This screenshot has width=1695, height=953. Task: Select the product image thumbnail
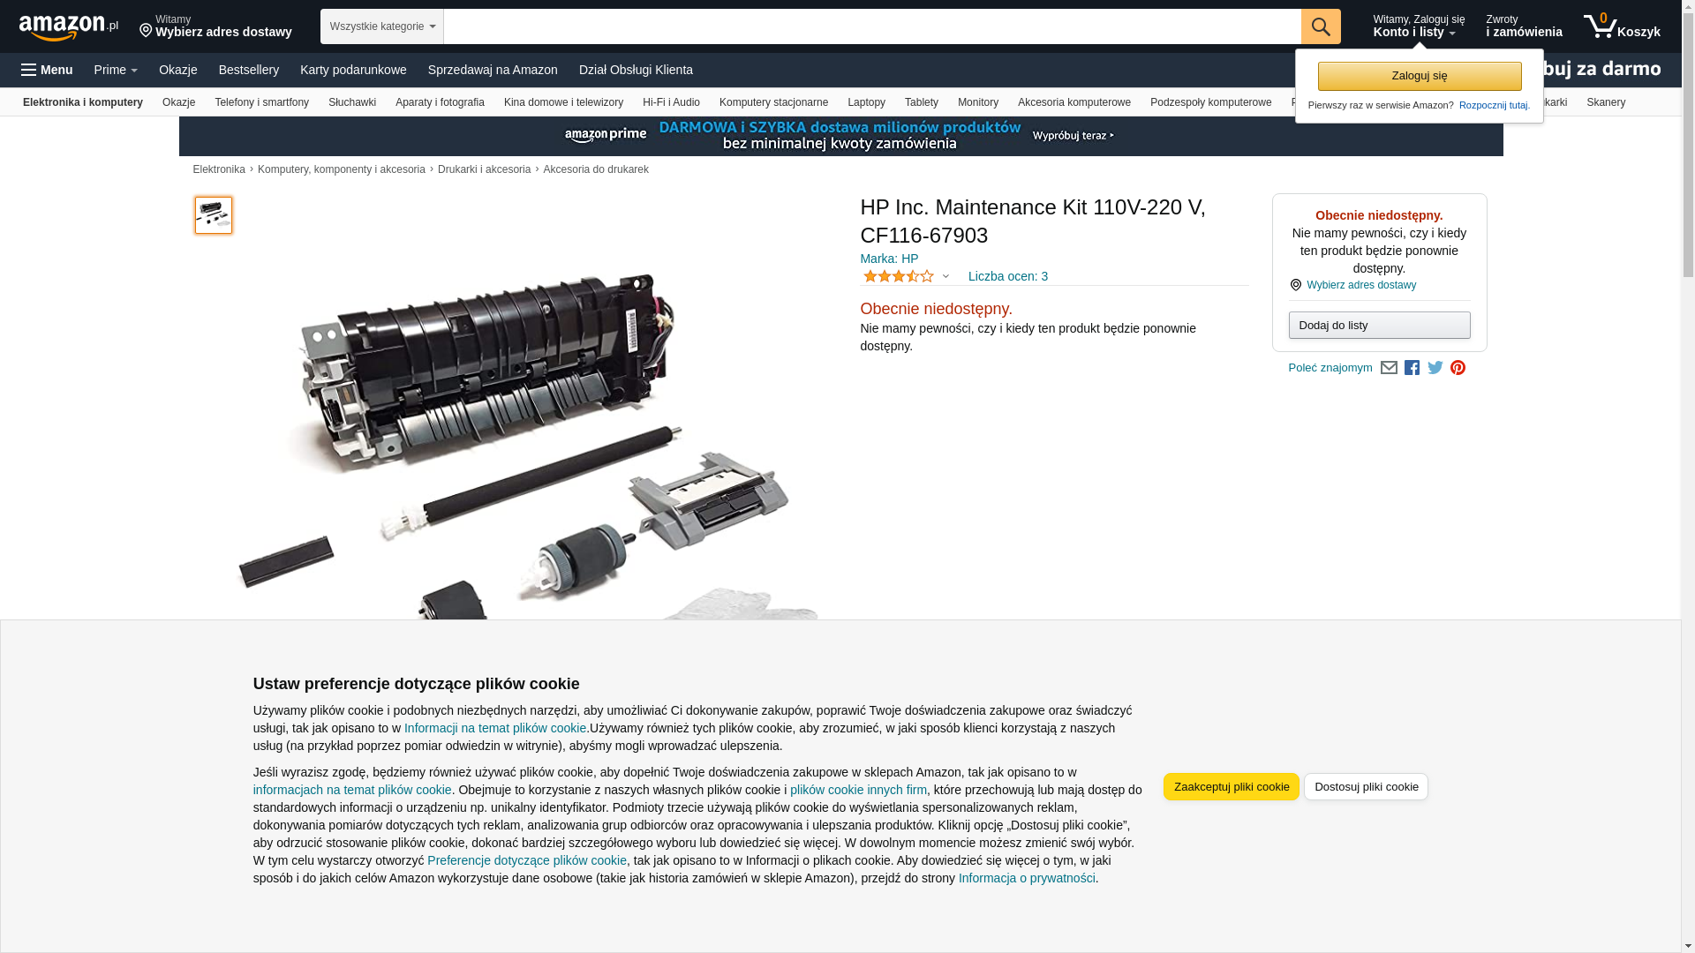coord(214,215)
